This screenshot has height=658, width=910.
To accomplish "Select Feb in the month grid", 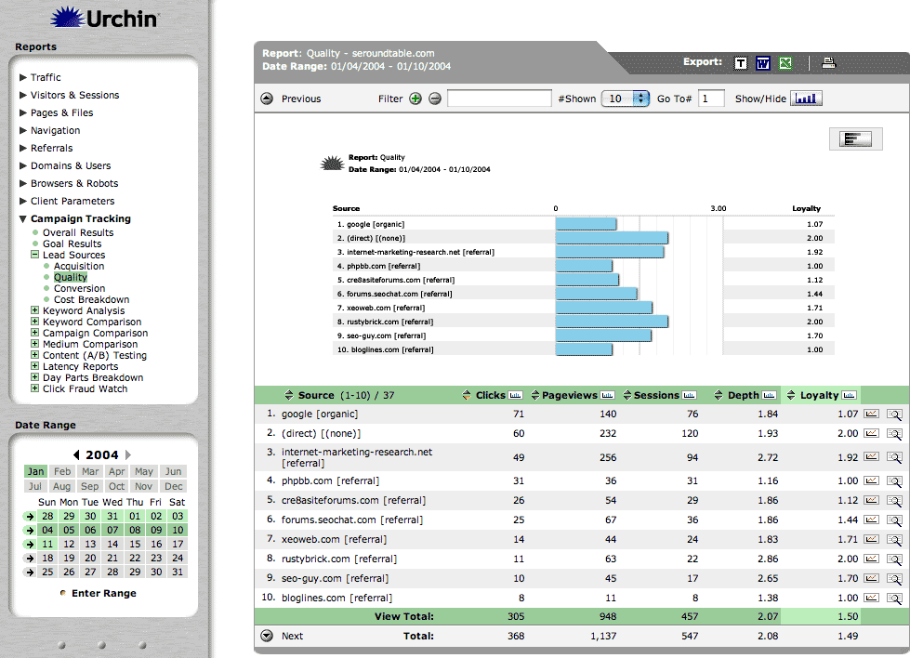I will click(62, 472).
